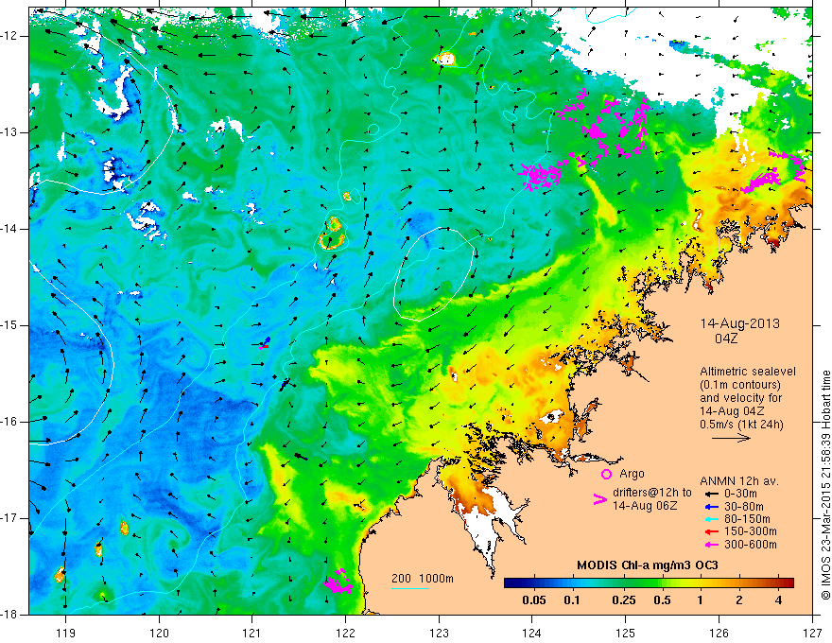Click the '04Z' time label under date
The height and width of the screenshot is (643, 832).
click(x=726, y=339)
